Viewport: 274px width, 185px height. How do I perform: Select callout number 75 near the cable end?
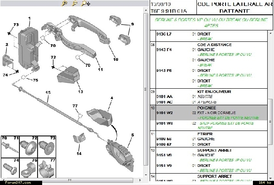click(x=35, y=80)
